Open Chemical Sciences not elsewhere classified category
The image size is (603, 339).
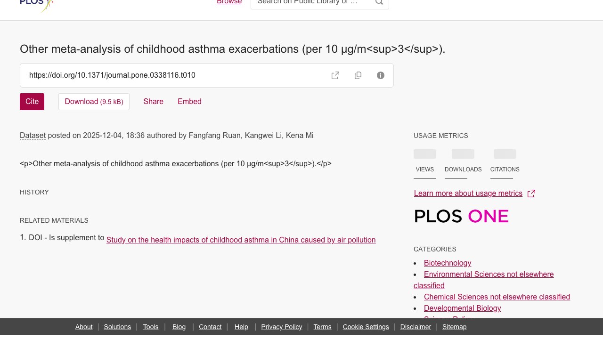point(497,297)
